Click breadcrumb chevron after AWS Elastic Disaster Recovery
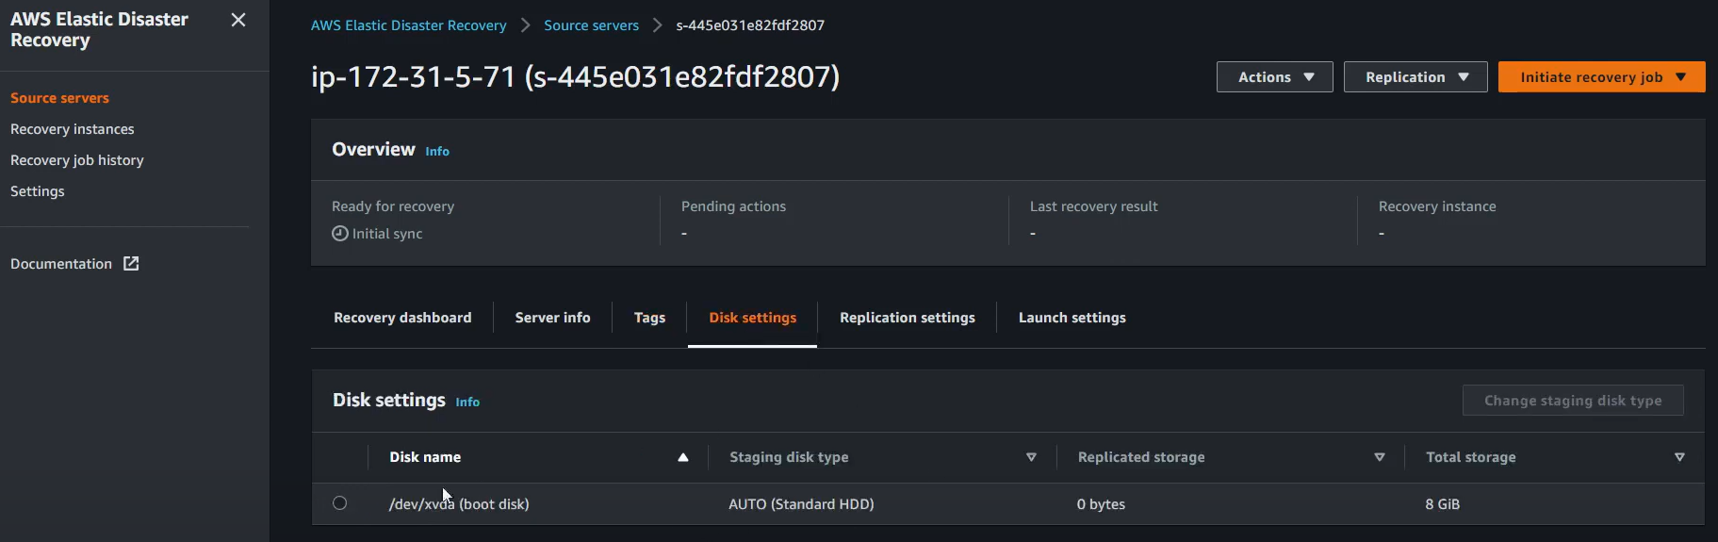 [x=525, y=25]
